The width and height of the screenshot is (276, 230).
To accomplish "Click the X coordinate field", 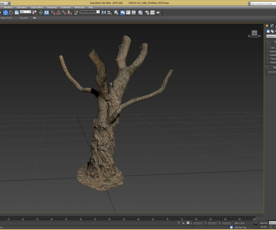I will [x=198, y=223].
